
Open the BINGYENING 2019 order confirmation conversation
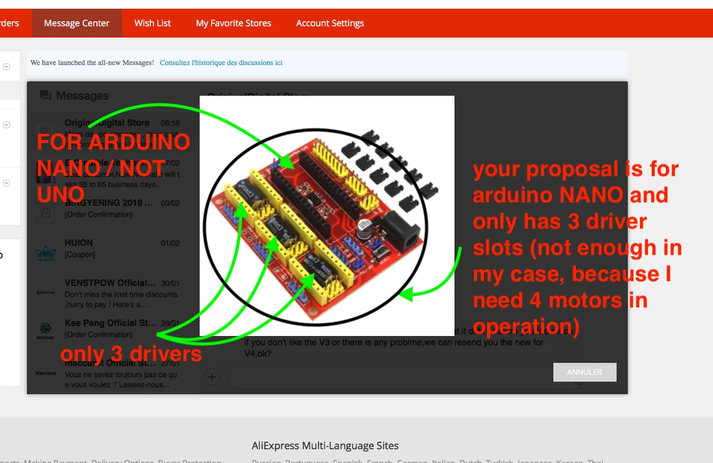tap(112, 208)
